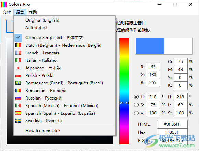Select Swedish - Svenska
This screenshot has height=151, width=199.
pyautogui.click(x=65, y=120)
